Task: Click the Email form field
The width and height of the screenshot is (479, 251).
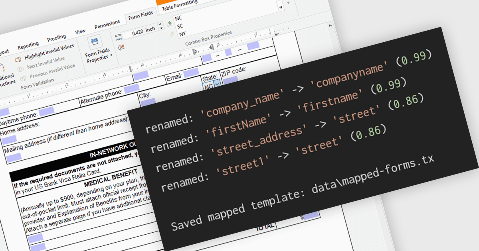Action: click(x=191, y=73)
